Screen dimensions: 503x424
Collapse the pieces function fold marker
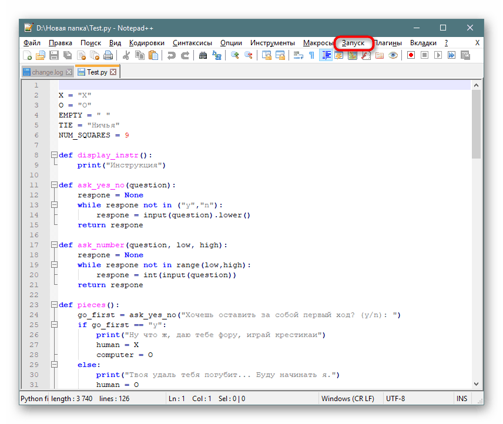click(x=55, y=305)
